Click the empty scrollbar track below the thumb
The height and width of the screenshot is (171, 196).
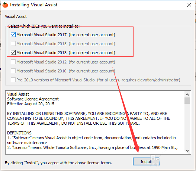[187, 126]
